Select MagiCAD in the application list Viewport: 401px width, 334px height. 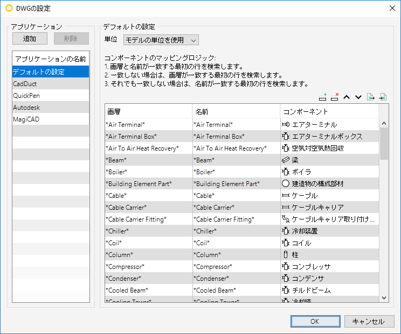coord(51,119)
